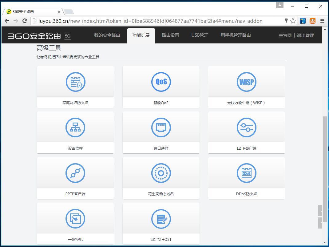The image size is (329, 247).
Task: Open the 智能QoS tool
Action: click(161, 86)
